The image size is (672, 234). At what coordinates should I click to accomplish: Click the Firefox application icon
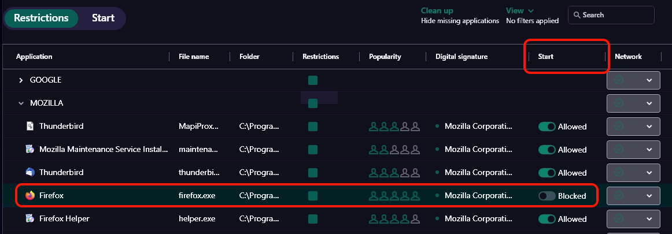[30, 196]
